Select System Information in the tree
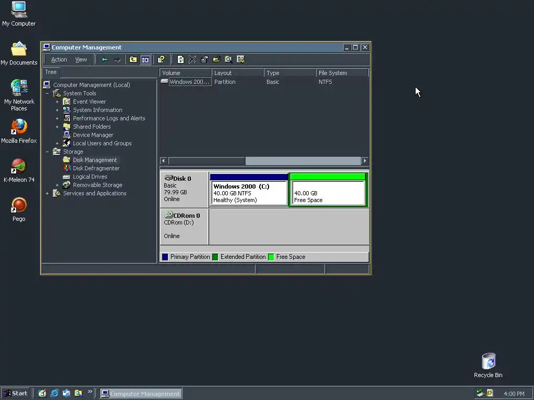This screenshot has height=400, width=534. pyautogui.click(x=98, y=110)
